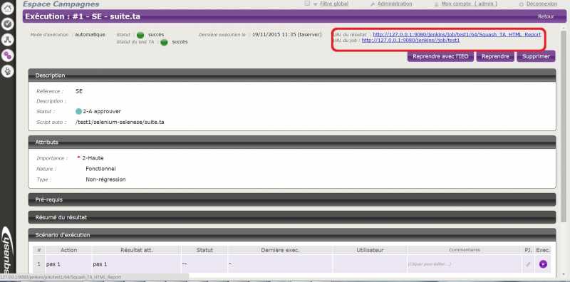This screenshot has width=570, height=282.
Task: Click the Exécution : #1 - SE - suite.ta title
Action: (83, 16)
